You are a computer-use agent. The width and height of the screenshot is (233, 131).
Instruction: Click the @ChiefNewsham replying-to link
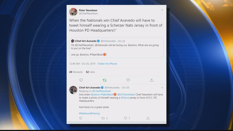(101, 91)
